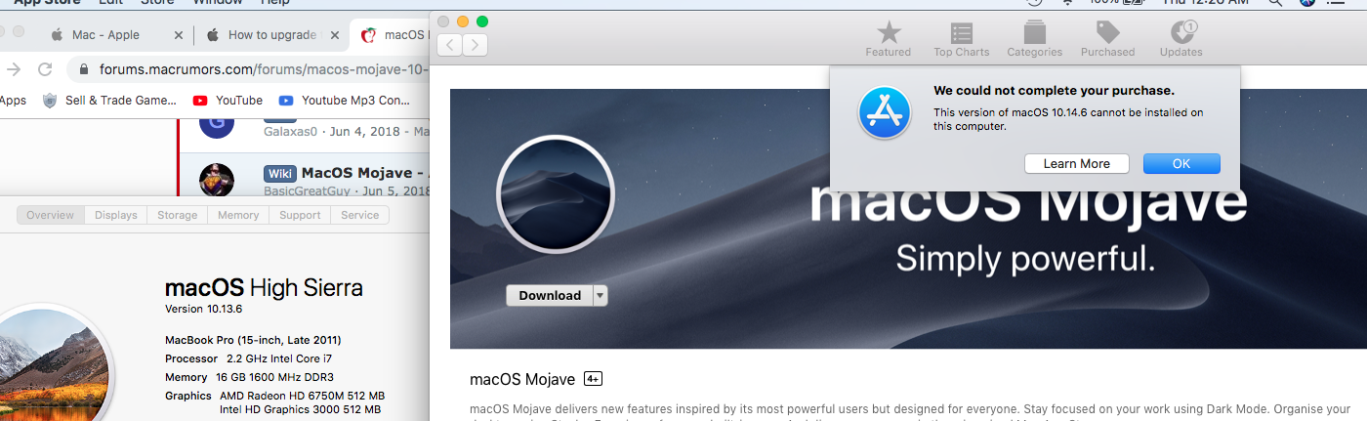Click '16 GB 1600 MHz DDR3' memory value

(x=276, y=377)
